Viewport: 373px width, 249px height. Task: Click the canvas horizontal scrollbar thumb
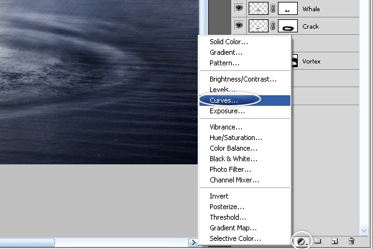(27, 243)
